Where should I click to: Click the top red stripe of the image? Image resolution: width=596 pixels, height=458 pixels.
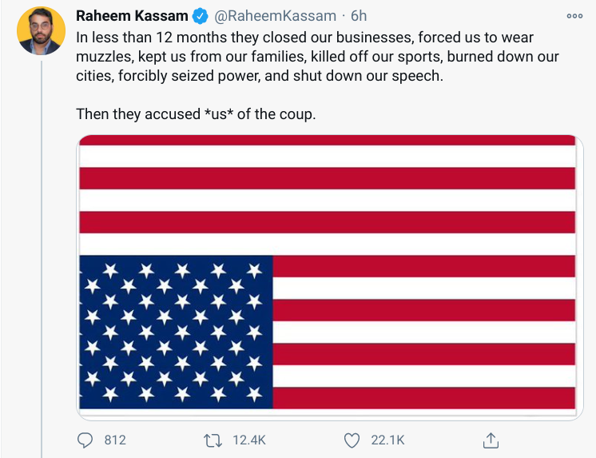(328, 141)
